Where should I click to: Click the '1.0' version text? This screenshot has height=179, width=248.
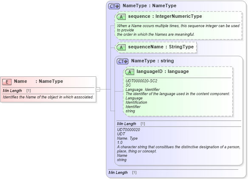(120, 143)
